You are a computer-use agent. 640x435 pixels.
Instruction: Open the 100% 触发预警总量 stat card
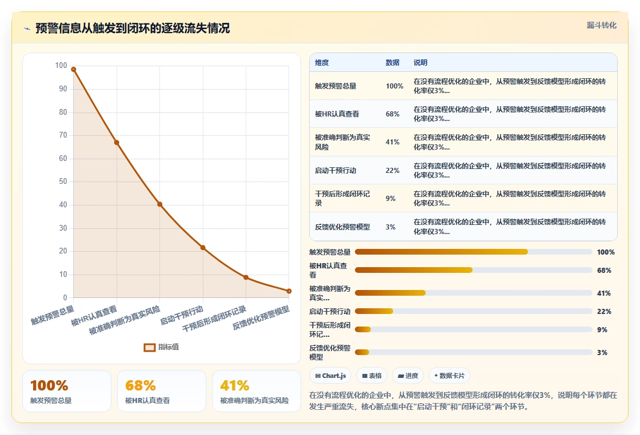[x=67, y=391]
